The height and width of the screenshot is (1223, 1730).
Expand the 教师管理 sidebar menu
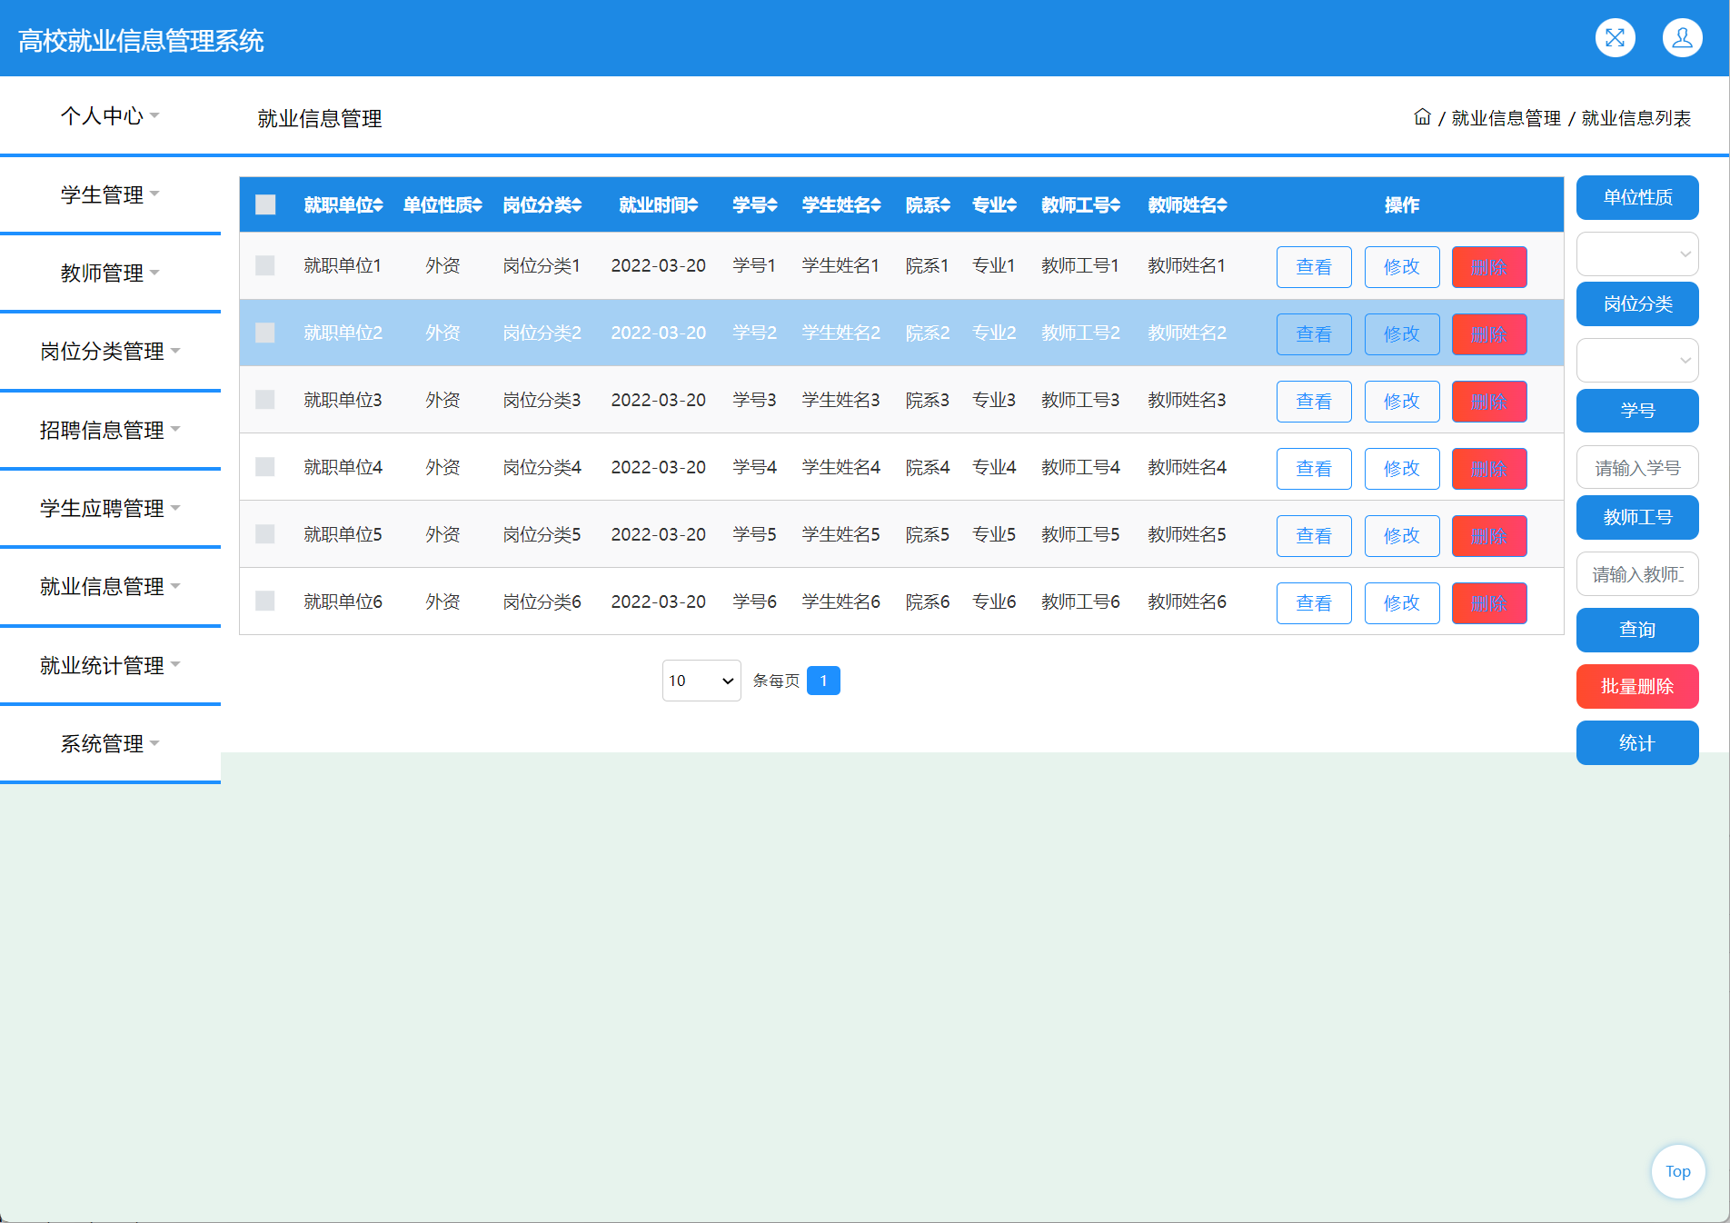[110, 273]
